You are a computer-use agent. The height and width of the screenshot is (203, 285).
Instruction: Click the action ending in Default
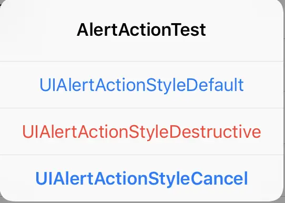141,85
